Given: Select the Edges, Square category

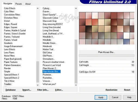Looking at the screenshot, I should pos(11,27).
